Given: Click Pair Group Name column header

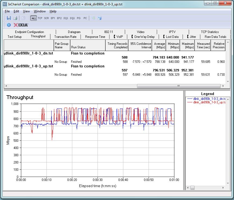Looking at the screenshot, I should pyautogui.click(x=62, y=45).
